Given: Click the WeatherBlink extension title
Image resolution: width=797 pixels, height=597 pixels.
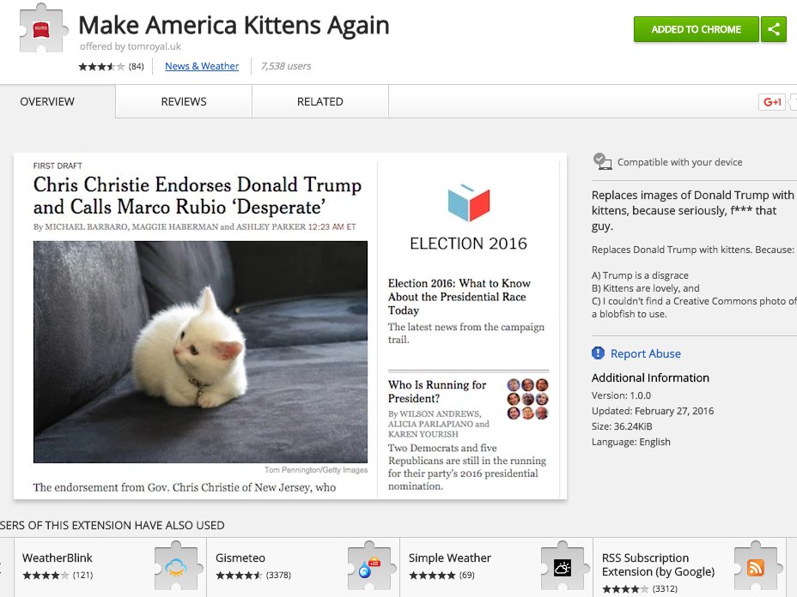Looking at the screenshot, I should (x=58, y=558).
